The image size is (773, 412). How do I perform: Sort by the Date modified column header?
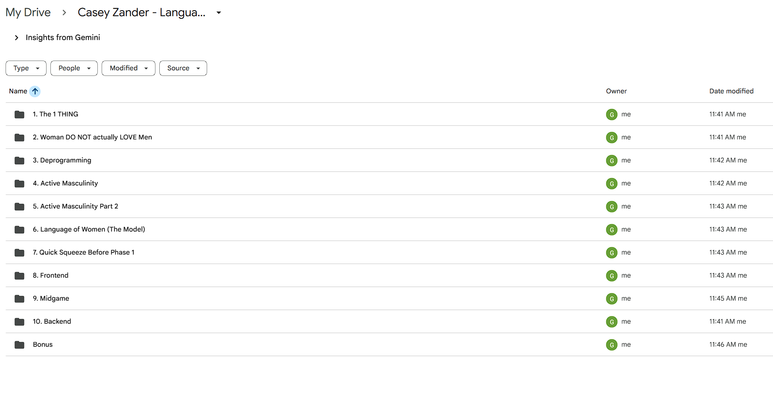point(731,91)
